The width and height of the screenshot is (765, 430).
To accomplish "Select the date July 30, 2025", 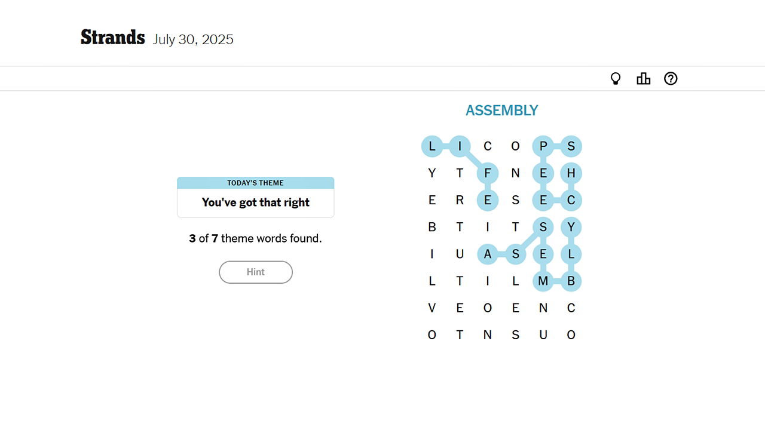I will coord(193,39).
